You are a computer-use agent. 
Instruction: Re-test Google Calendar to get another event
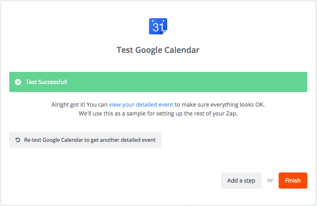tap(86, 140)
